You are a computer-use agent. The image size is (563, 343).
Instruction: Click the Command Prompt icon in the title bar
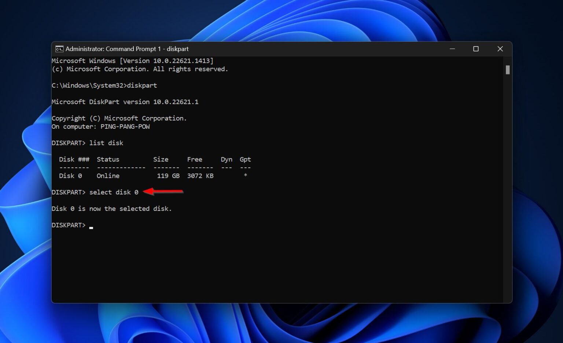59,48
